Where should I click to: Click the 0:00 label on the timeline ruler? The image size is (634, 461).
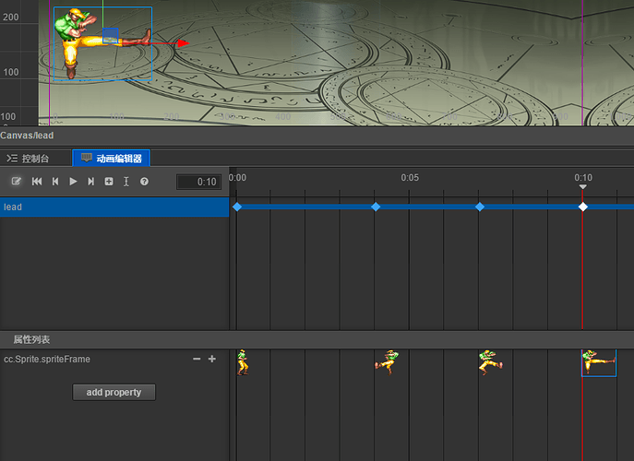[x=237, y=178]
